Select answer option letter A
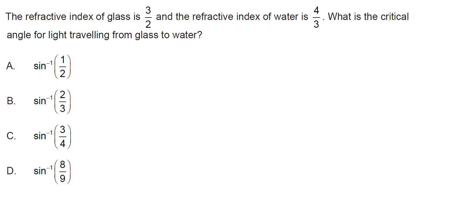This screenshot has width=476, height=199. click(11, 66)
